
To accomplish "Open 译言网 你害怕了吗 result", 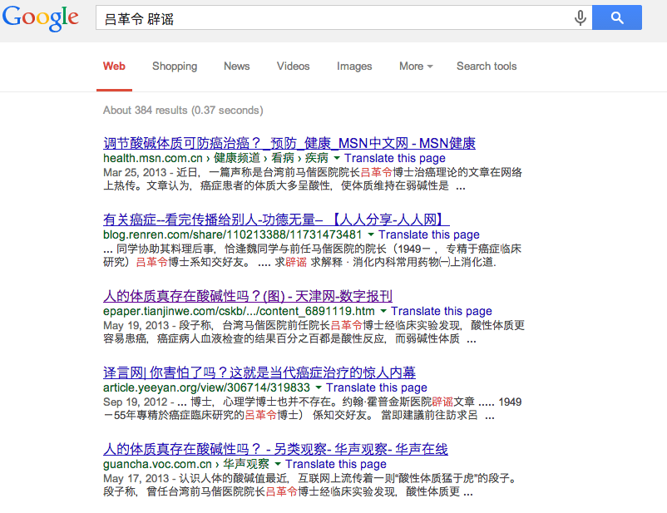I will pos(259,372).
